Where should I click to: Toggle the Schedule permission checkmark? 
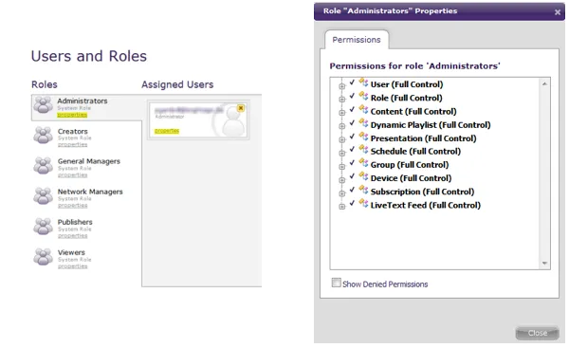[x=352, y=149]
